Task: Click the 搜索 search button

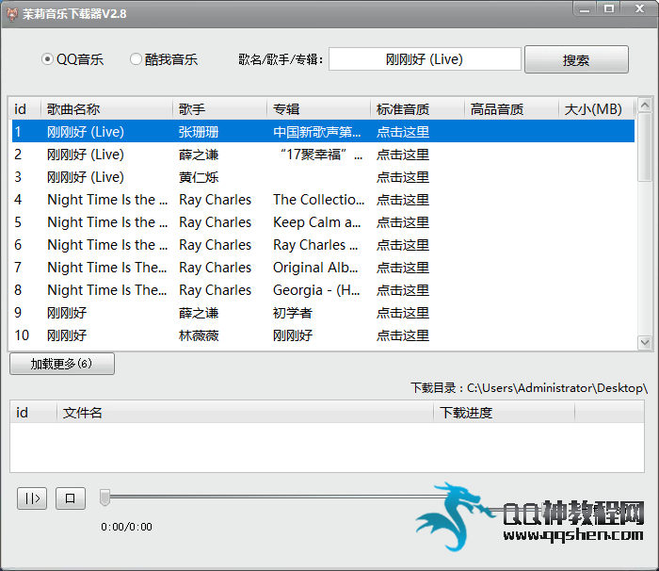Action: (576, 59)
